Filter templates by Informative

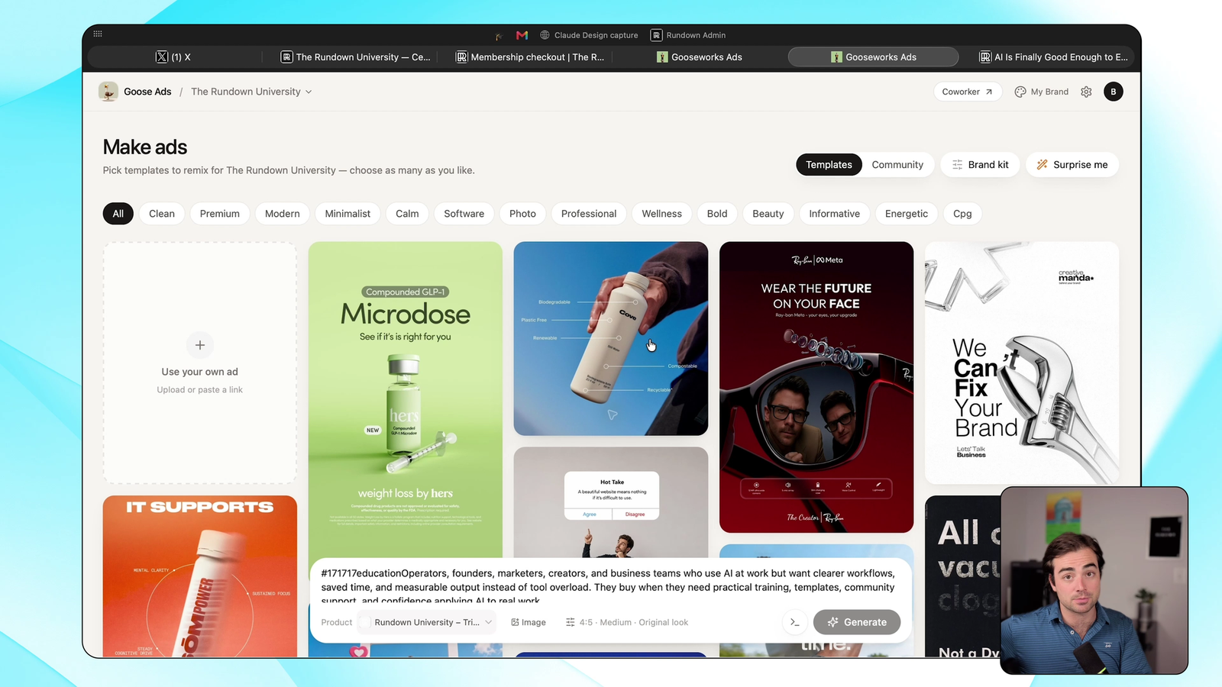(835, 214)
